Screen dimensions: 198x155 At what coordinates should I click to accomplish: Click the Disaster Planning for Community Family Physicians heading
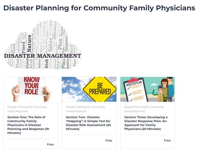pos(99,8)
